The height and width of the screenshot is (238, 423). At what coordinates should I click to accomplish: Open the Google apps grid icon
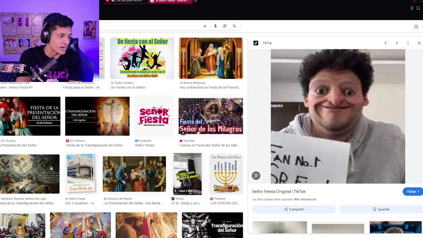[x=416, y=26]
